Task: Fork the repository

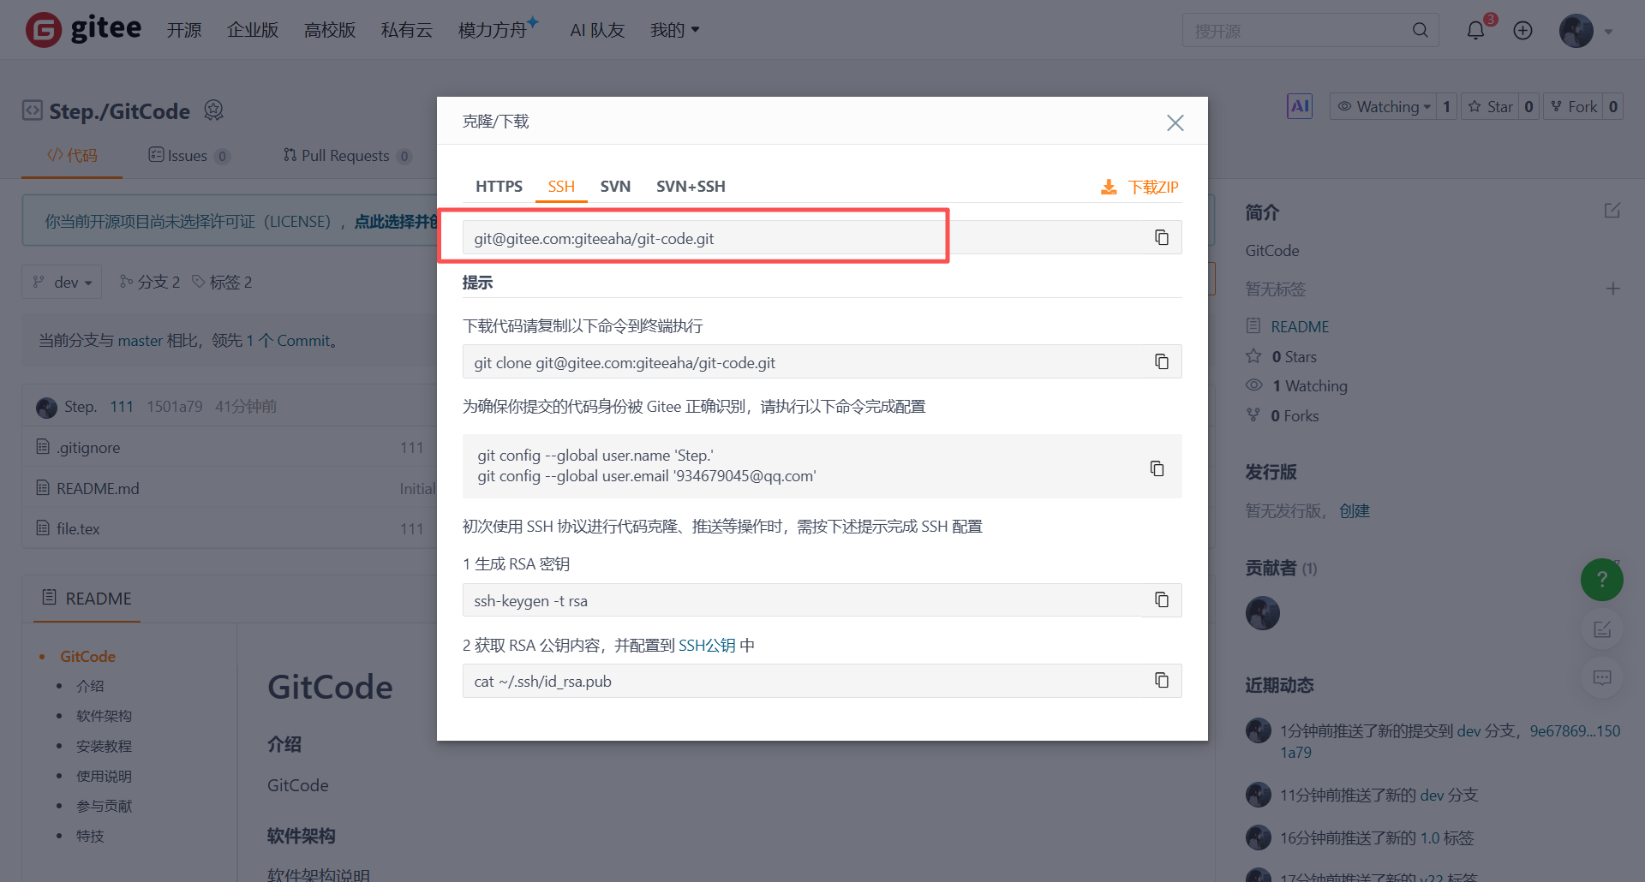Action: pos(1573,106)
